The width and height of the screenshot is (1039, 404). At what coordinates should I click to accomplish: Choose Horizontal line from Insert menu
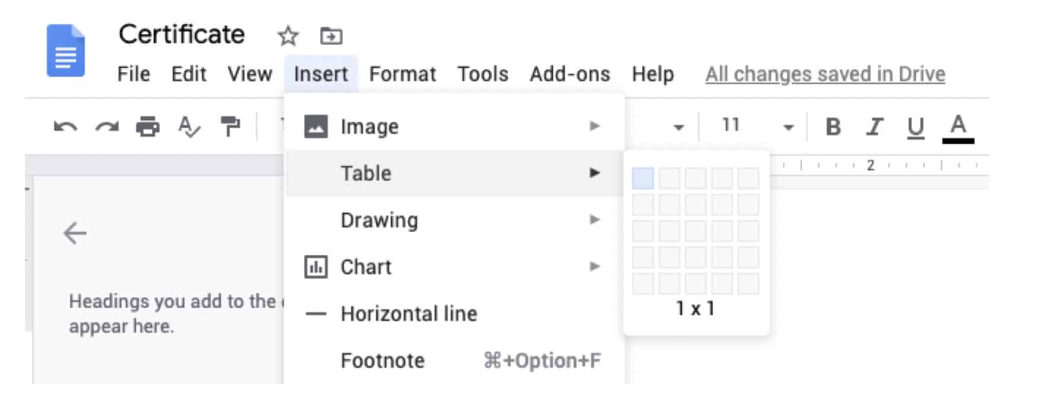(x=408, y=313)
